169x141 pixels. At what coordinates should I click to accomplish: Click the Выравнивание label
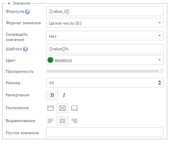click(20, 121)
